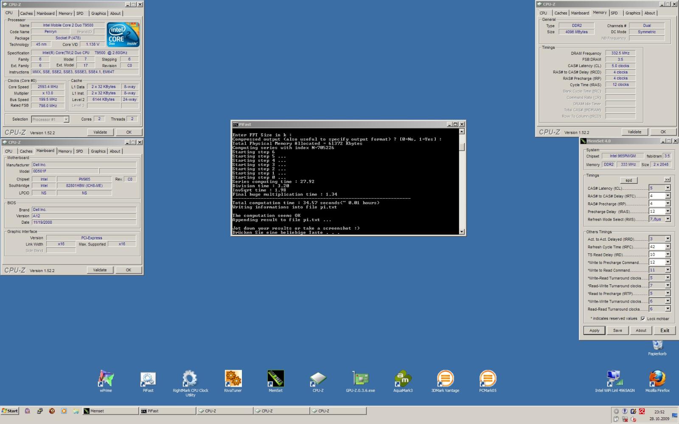Click the PiFast scrollbar down arrow
This screenshot has width=679, height=424.
462,231
